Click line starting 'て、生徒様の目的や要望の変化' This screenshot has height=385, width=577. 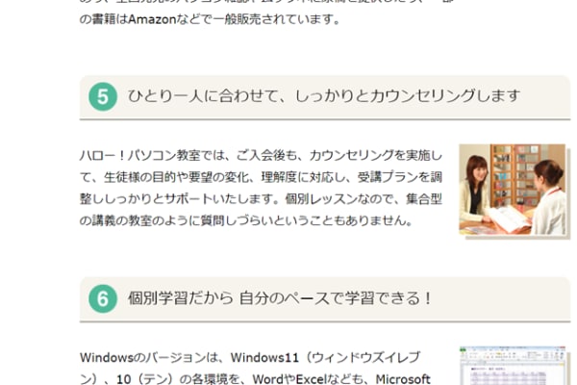pos(261,177)
